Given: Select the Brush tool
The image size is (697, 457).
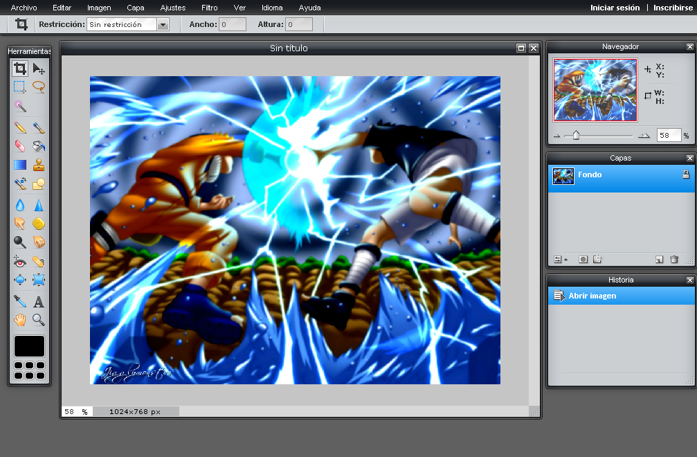Looking at the screenshot, I should [x=39, y=128].
